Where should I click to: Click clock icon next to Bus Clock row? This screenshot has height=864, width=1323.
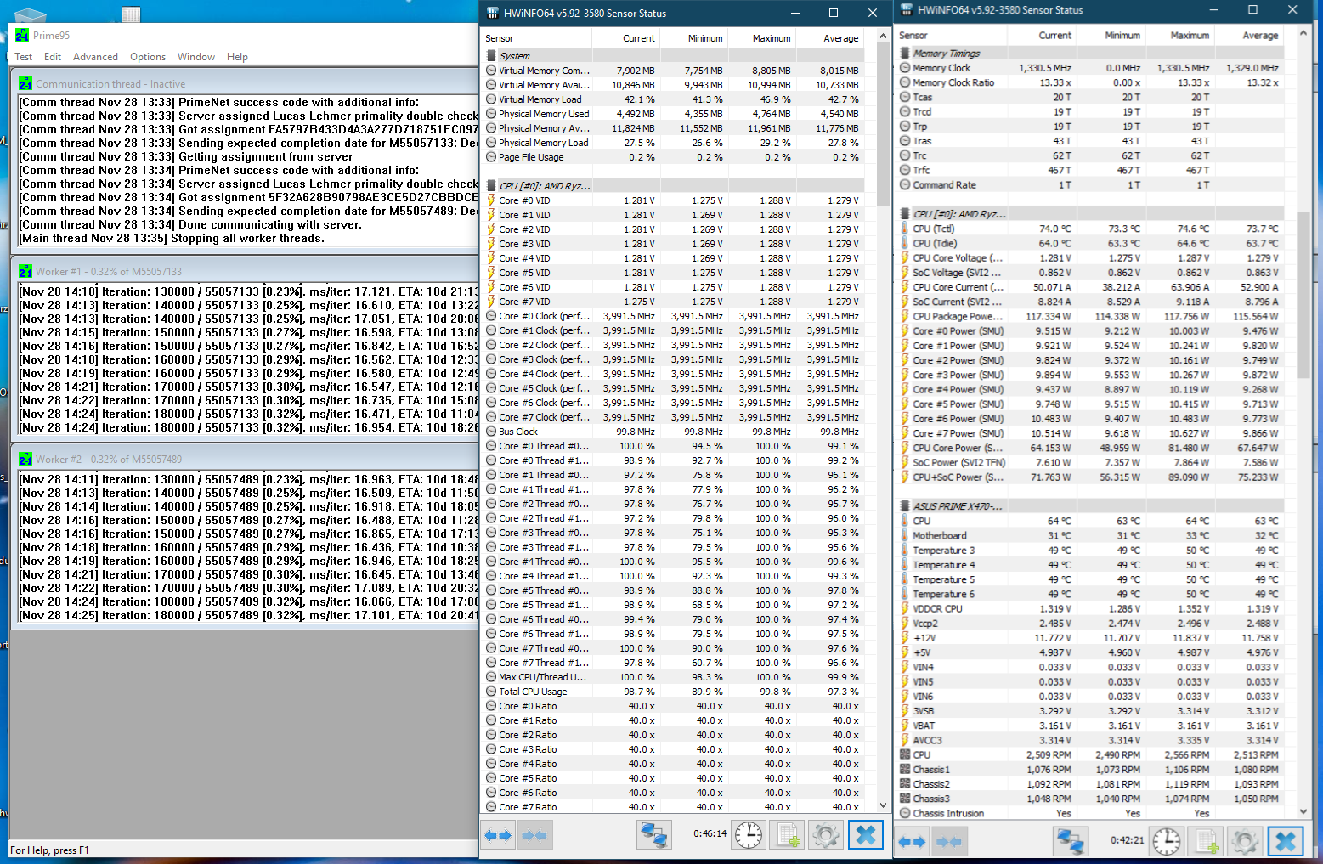point(491,432)
